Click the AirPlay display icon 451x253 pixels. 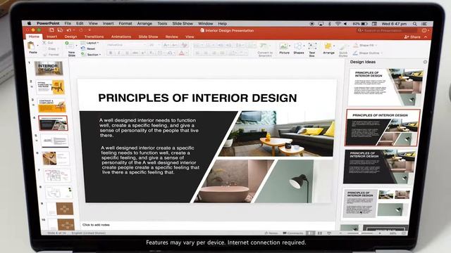click(x=321, y=24)
